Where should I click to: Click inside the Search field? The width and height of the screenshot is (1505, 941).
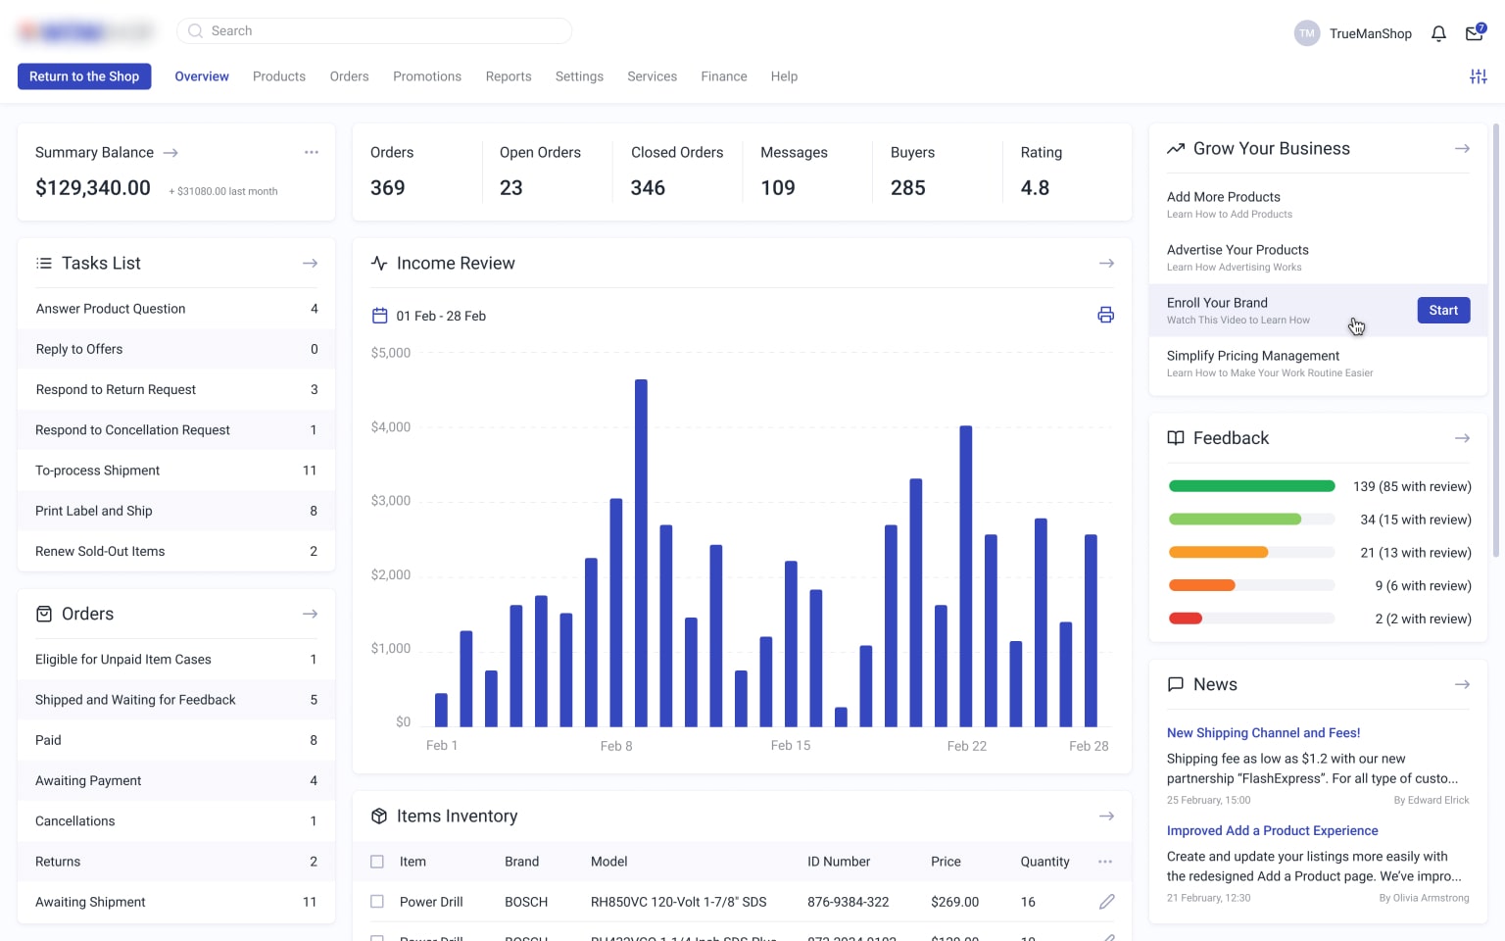[374, 30]
